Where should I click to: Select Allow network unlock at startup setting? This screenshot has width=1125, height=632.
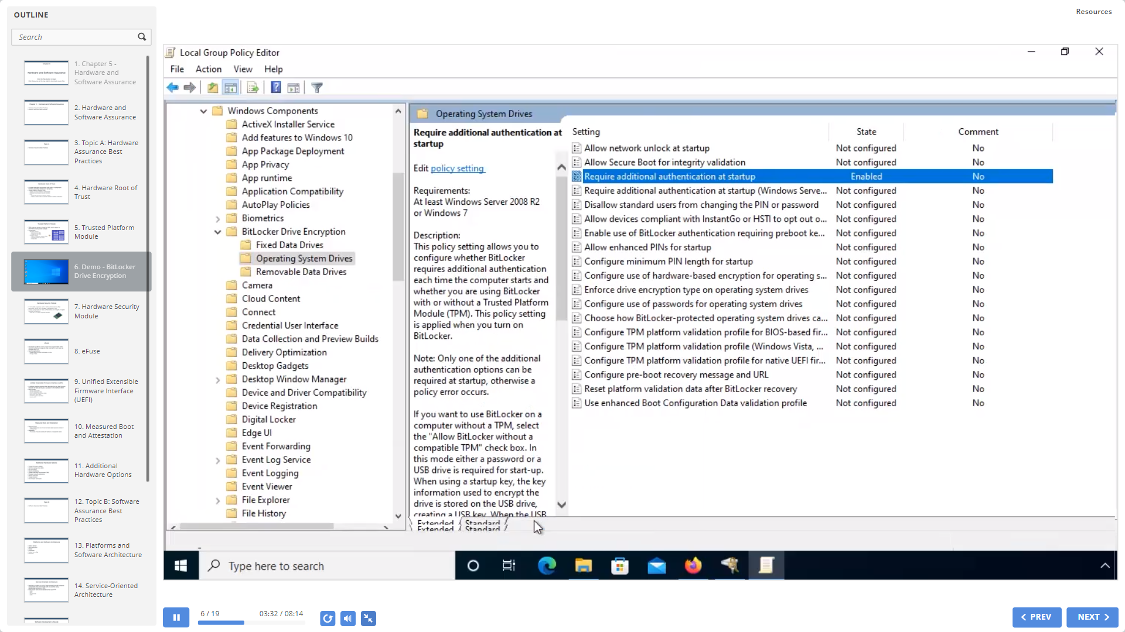click(x=646, y=149)
